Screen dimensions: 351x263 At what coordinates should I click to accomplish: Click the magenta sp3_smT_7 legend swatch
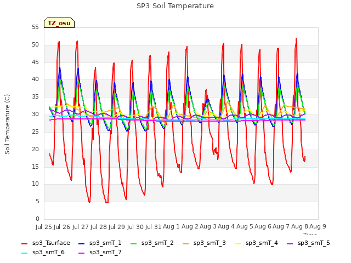click(82, 253)
